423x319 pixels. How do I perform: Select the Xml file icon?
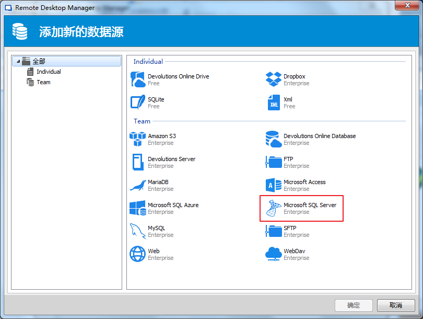pos(274,102)
